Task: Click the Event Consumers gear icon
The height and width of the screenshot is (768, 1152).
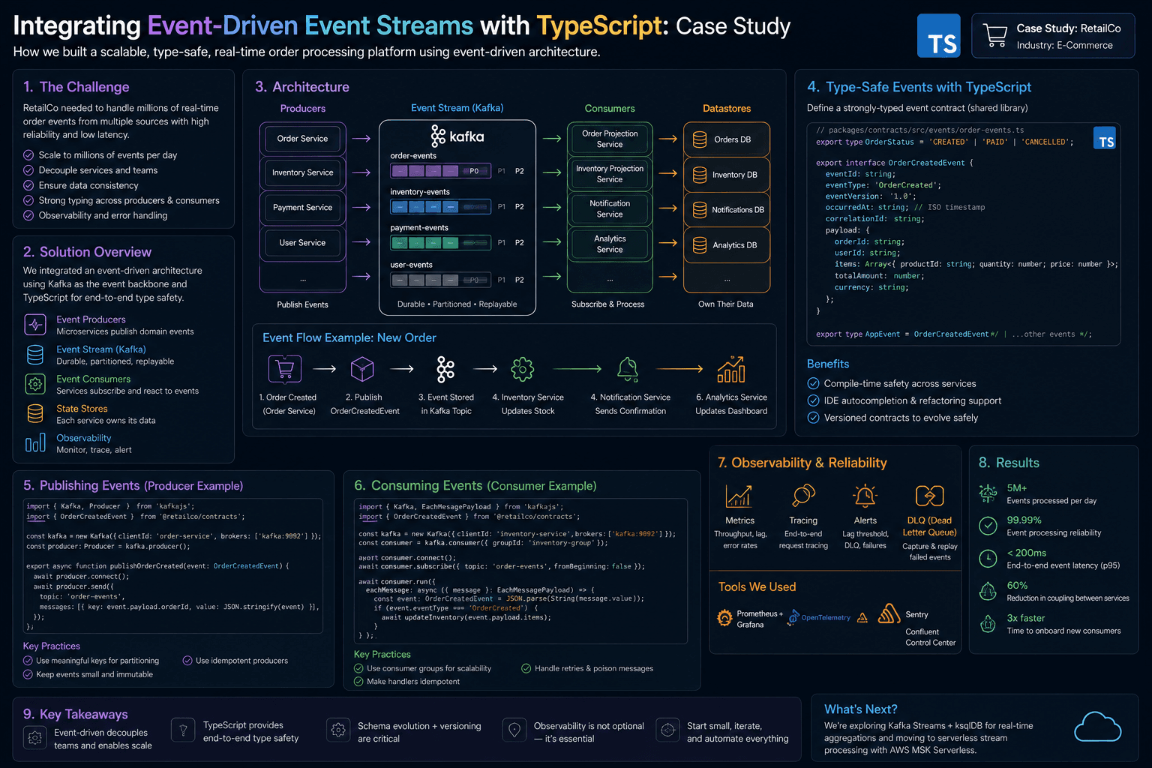Action: (x=35, y=384)
